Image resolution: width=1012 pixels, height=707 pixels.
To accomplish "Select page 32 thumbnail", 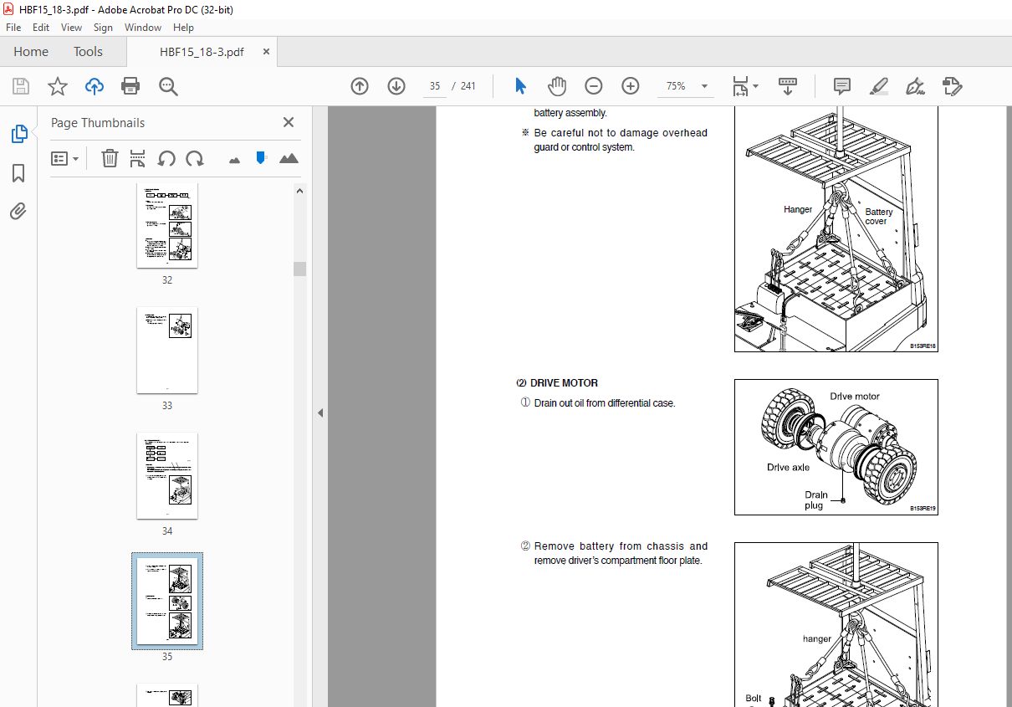I will pos(167,224).
